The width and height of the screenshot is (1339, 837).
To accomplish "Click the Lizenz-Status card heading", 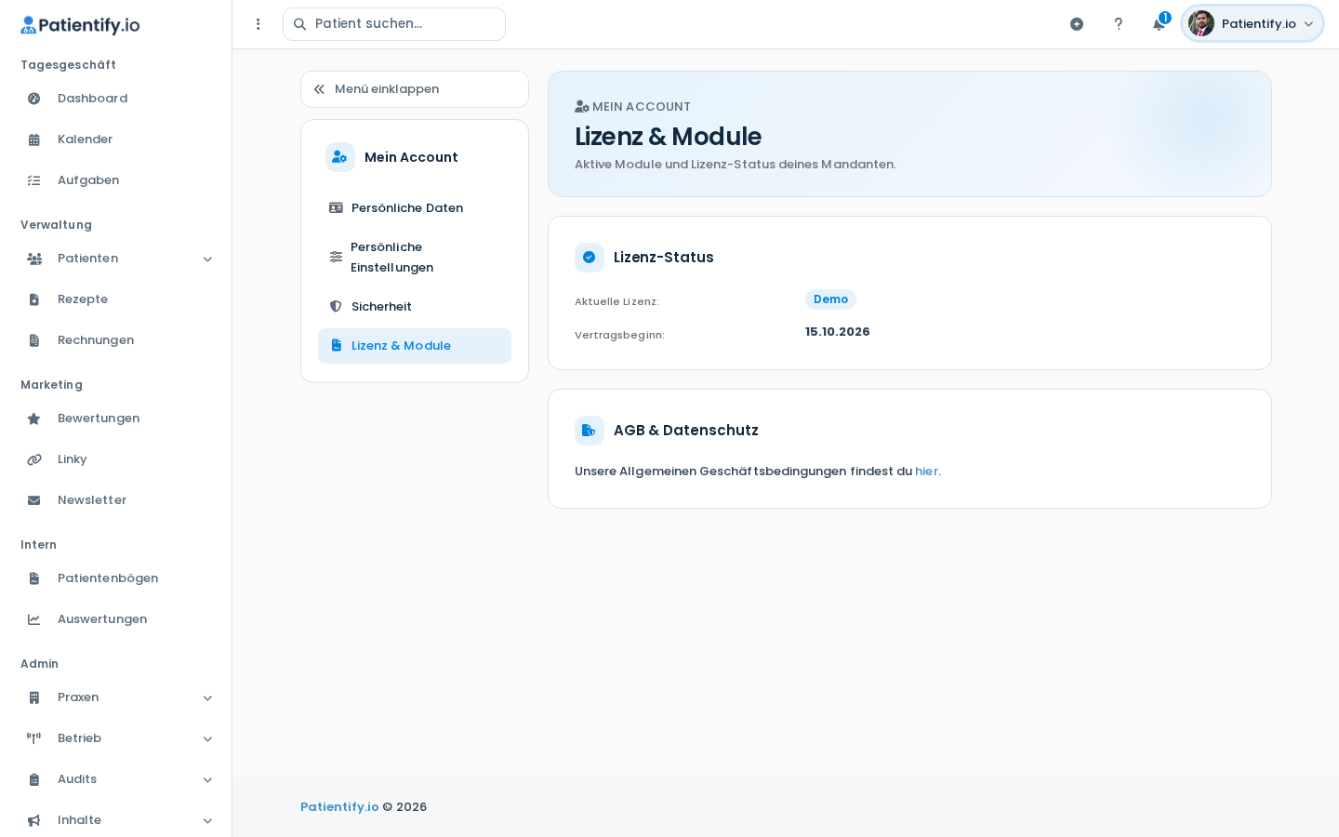I will click(664, 258).
